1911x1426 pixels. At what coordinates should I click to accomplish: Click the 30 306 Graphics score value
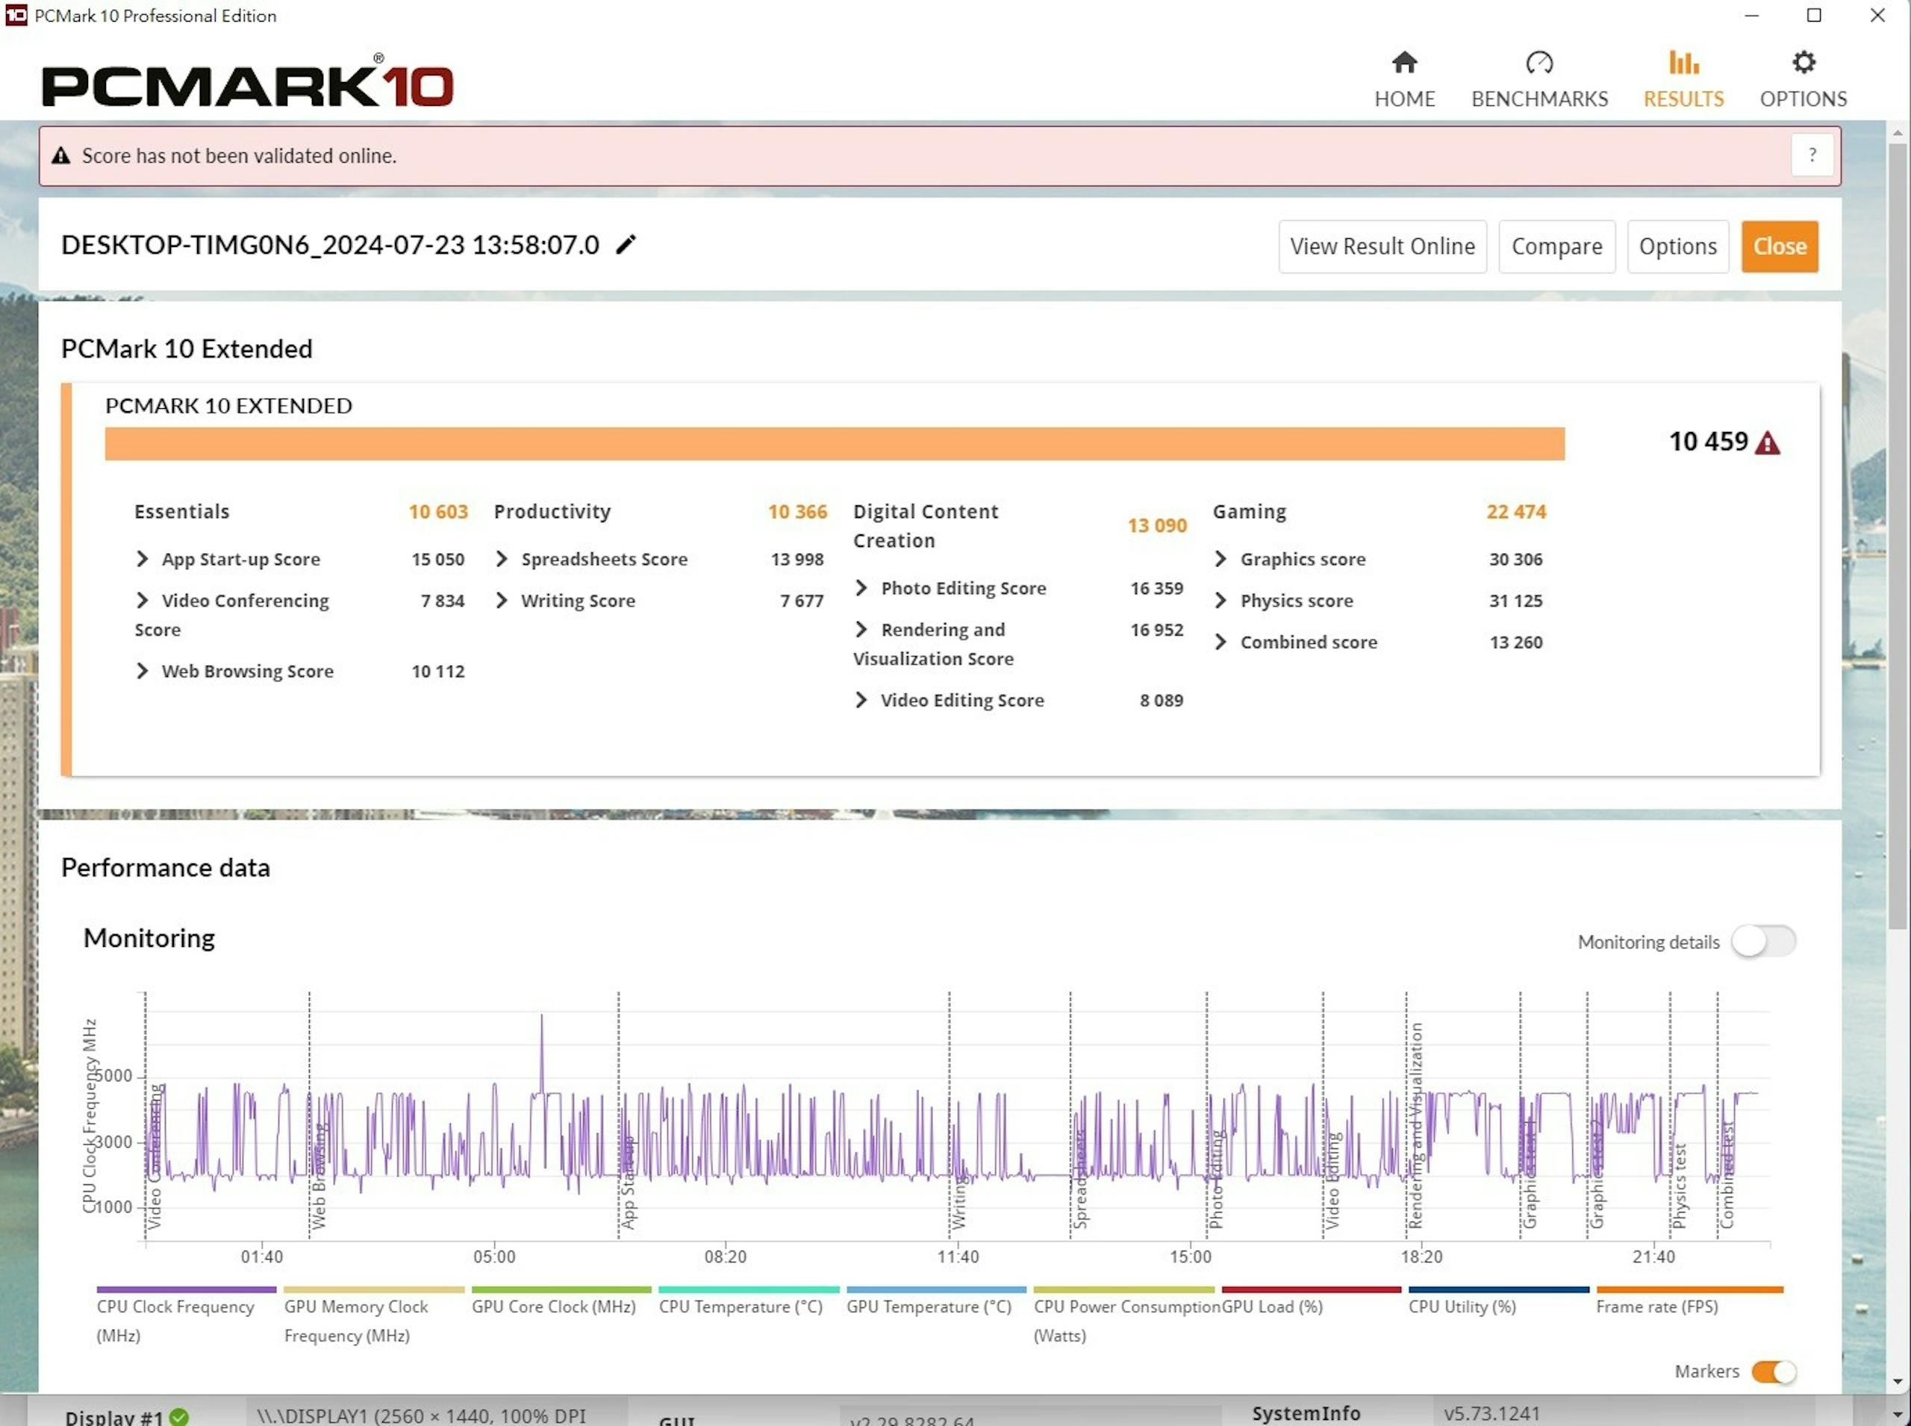pos(1515,560)
